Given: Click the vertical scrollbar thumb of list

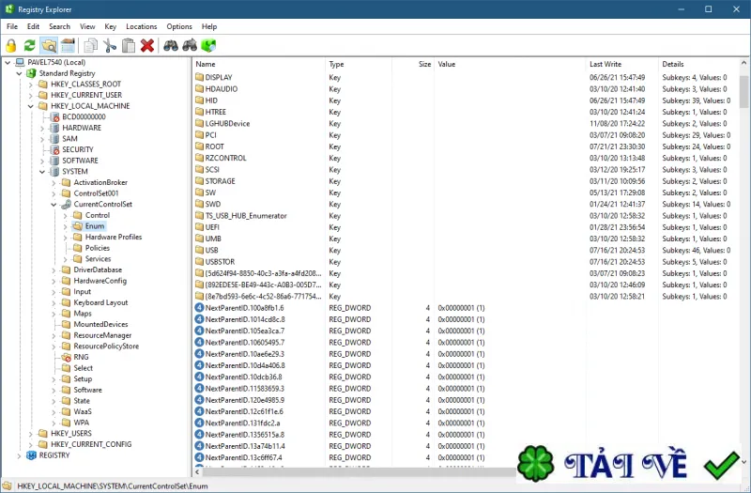Looking at the screenshot, I should click(743, 91).
